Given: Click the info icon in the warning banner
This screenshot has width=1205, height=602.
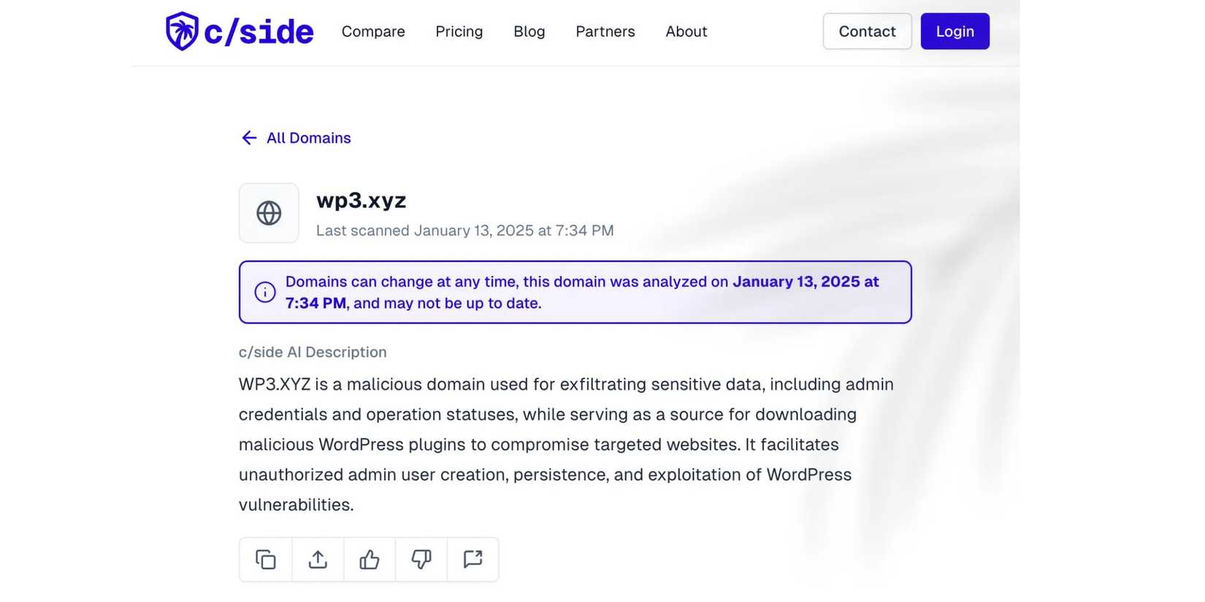Looking at the screenshot, I should (264, 292).
